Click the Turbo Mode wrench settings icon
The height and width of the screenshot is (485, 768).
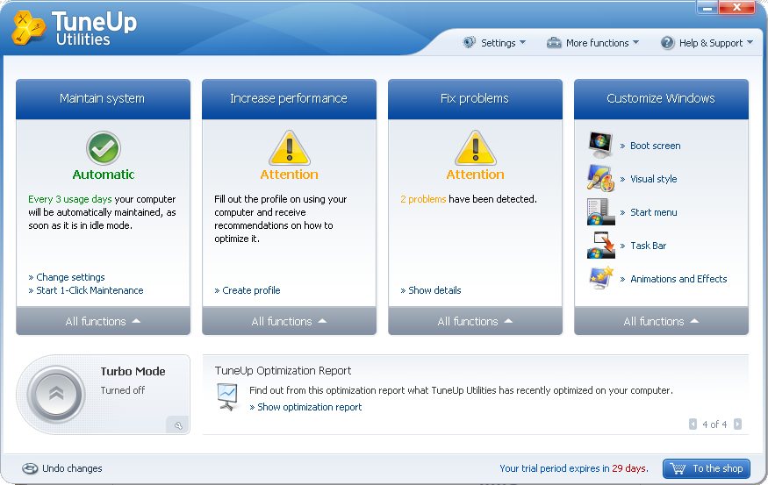(x=178, y=425)
